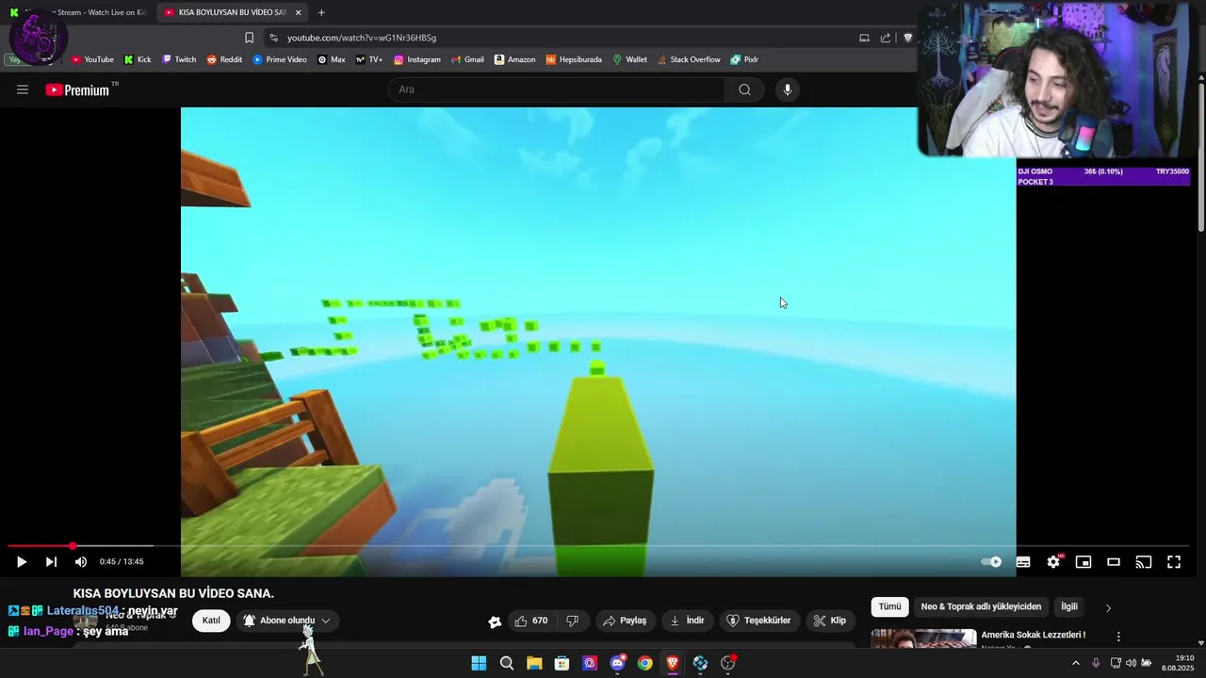The width and height of the screenshot is (1206, 678).
Task: Cast video to TV
Action: [x=1144, y=562]
